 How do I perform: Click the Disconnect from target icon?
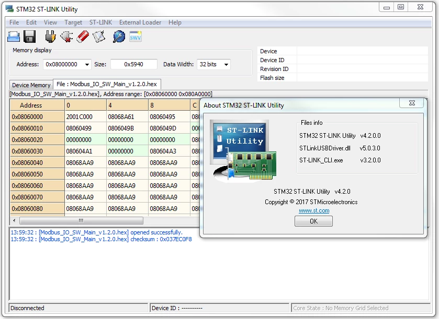coord(66,37)
